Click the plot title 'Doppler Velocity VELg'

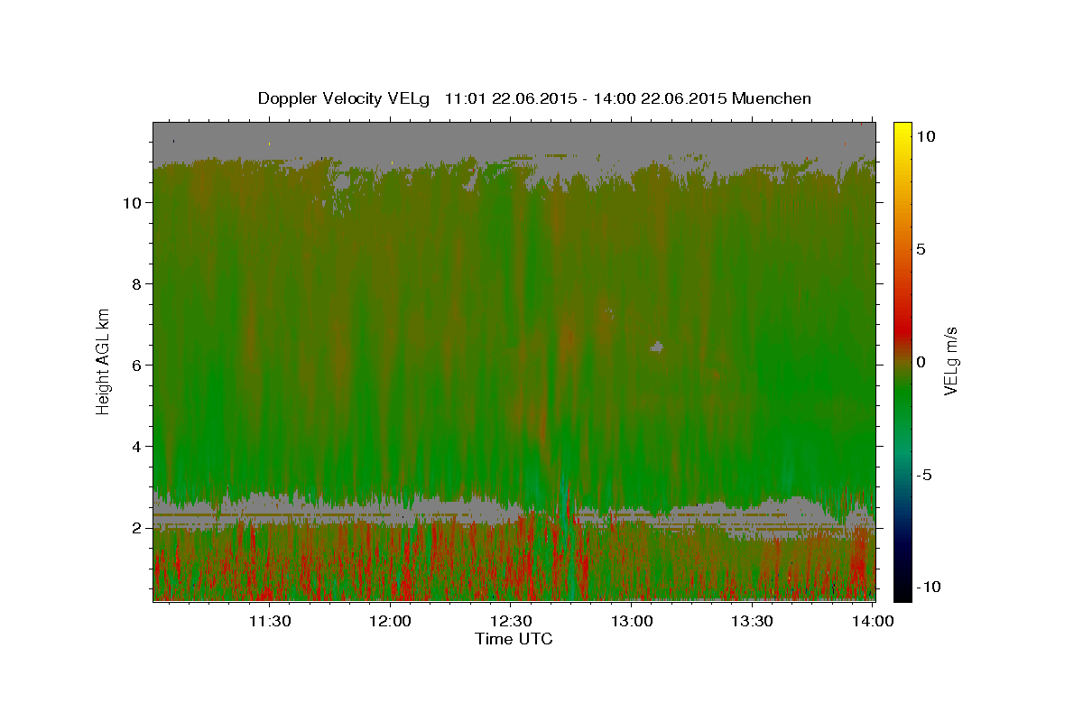pyautogui.click(x=346, y=98)
